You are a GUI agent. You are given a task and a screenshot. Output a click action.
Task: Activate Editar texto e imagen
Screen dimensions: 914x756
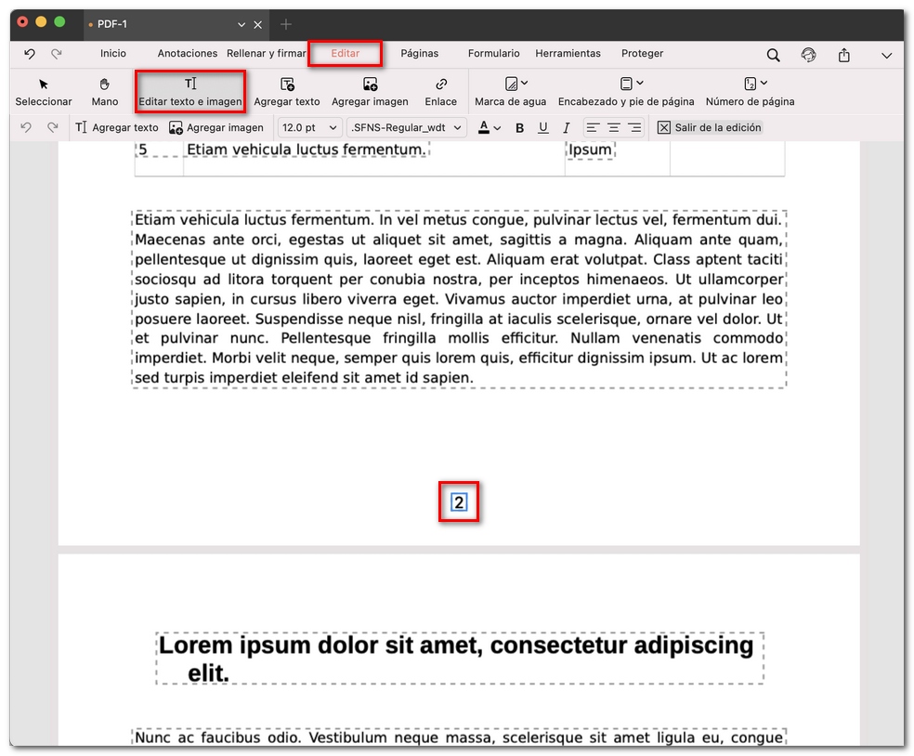coord(189,90)
